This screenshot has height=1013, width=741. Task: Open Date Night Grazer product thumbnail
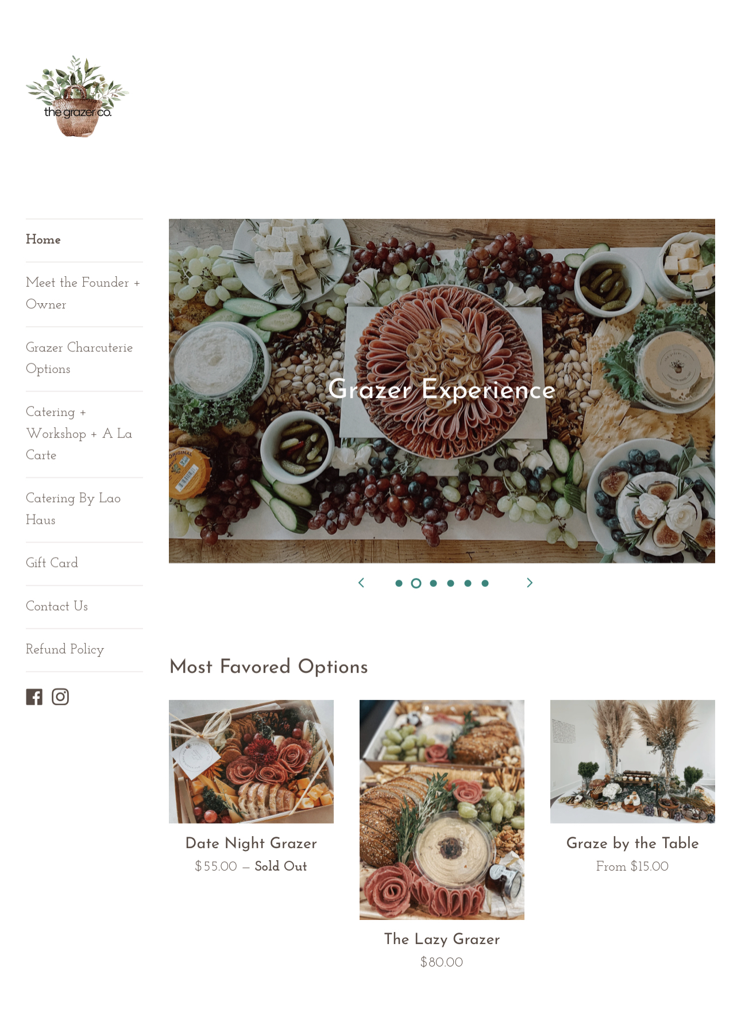click(251, 761)
